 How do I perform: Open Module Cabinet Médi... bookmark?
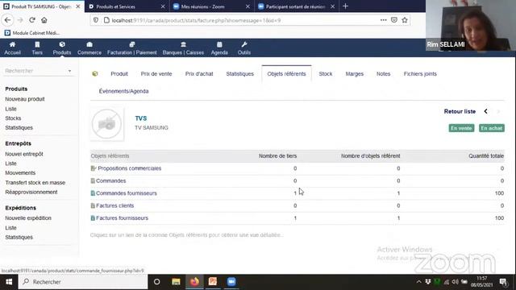(x=32, y=33)
